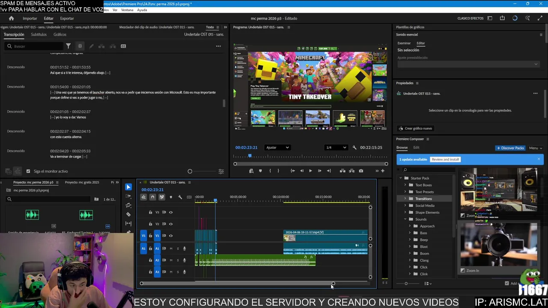Export a frame with the camera icon
Viewport: 548px width, 308px height.
361,171
